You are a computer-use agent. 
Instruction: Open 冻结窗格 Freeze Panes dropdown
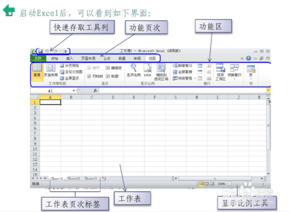[184, 78]
